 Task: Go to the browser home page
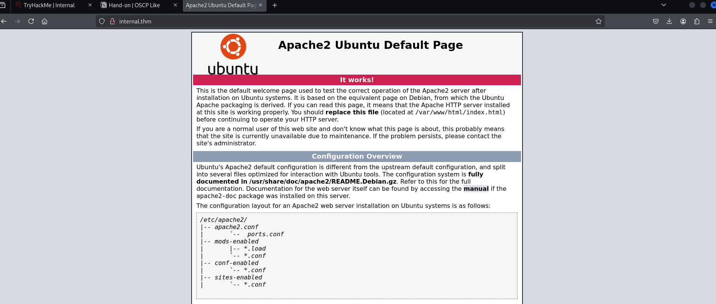click(45, 22)
